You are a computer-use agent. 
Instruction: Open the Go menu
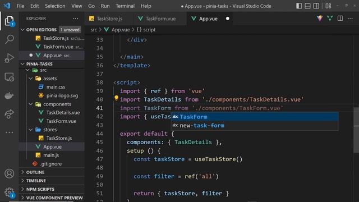(91, 6)
